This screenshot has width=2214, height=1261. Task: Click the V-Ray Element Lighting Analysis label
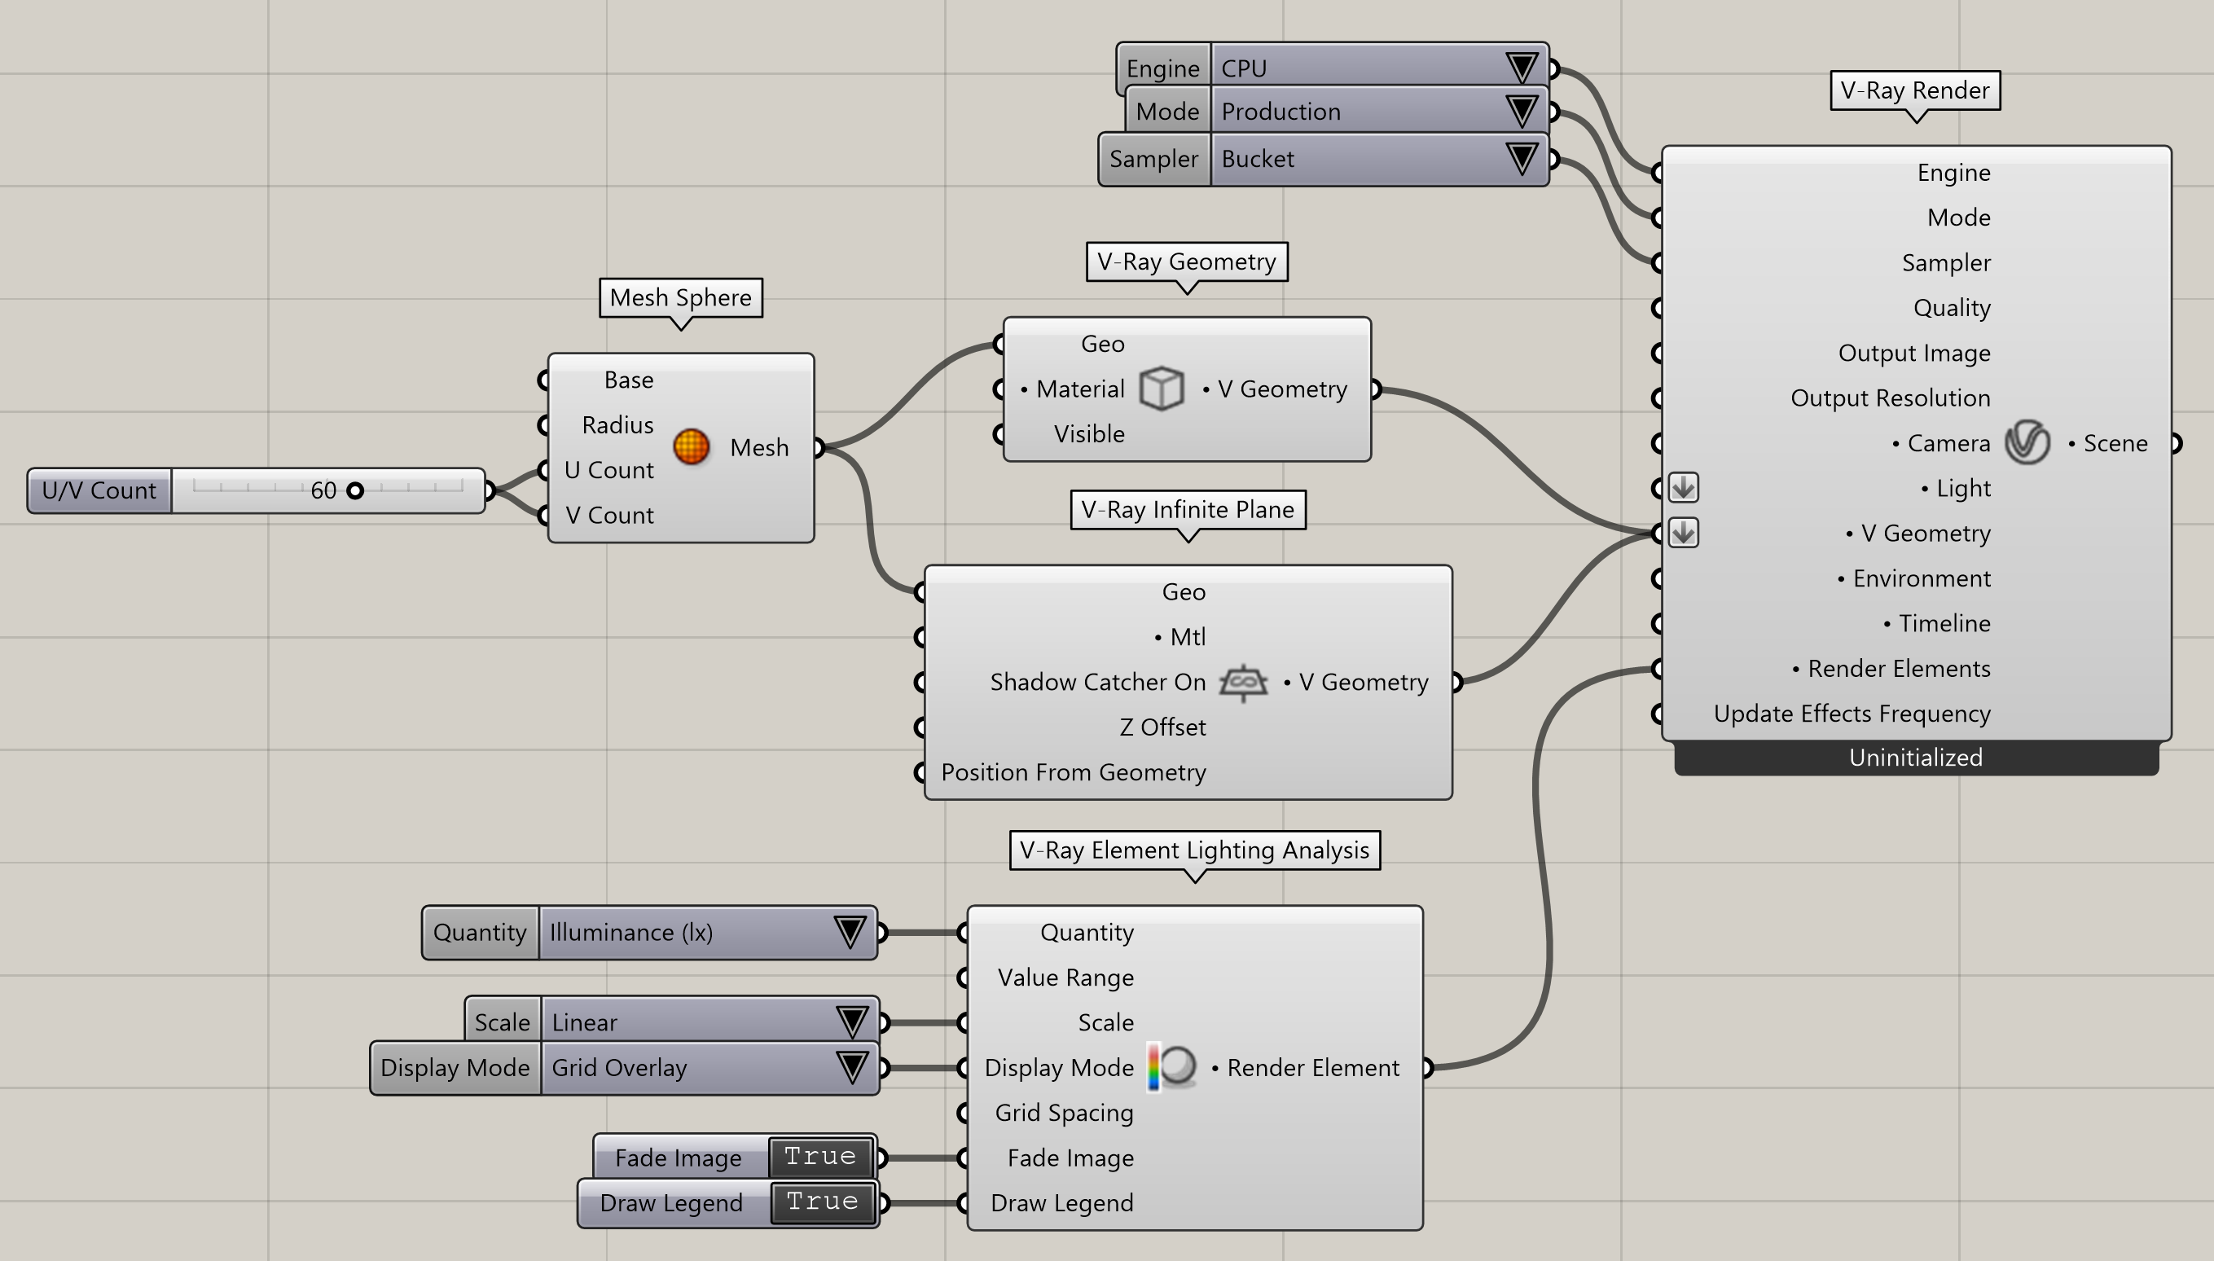[1194, 850]
